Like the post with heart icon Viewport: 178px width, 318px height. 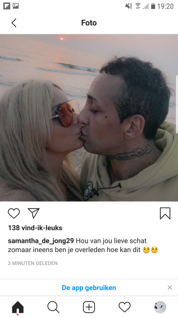[x=14, y=213]
